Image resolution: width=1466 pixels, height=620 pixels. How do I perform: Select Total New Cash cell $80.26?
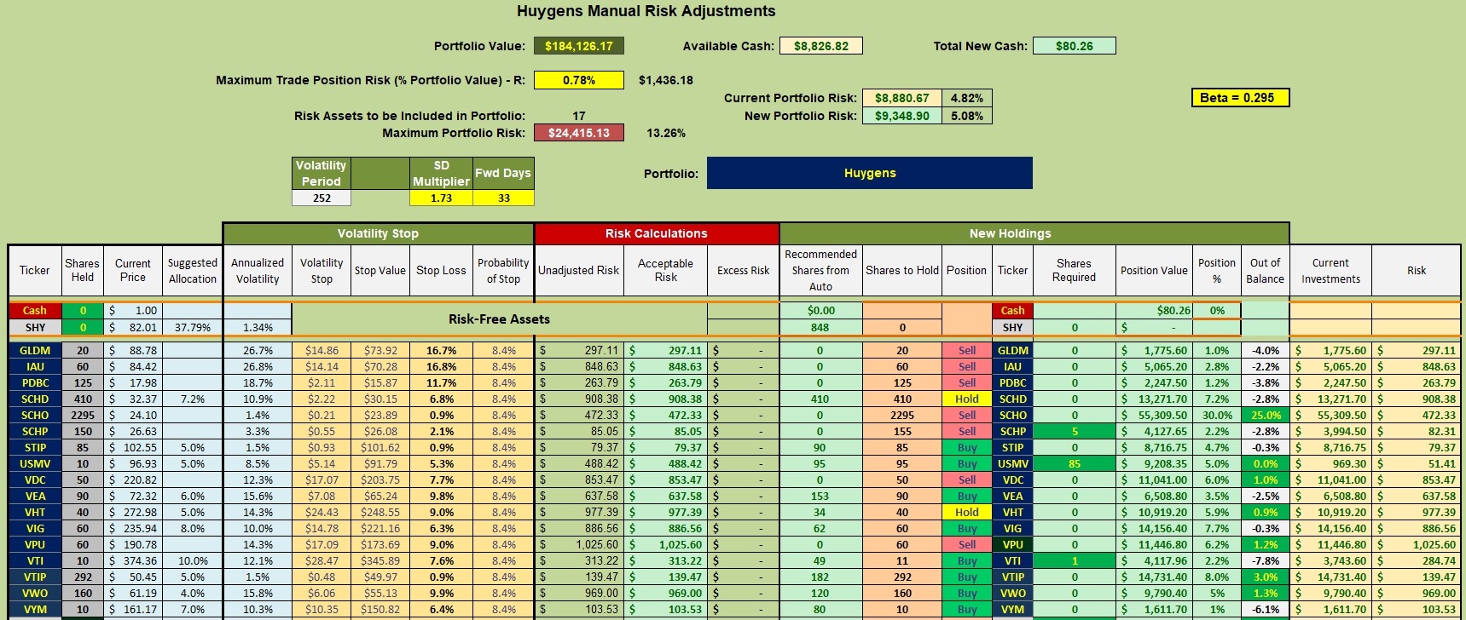pyautogui.click(x=1075, y=46)
